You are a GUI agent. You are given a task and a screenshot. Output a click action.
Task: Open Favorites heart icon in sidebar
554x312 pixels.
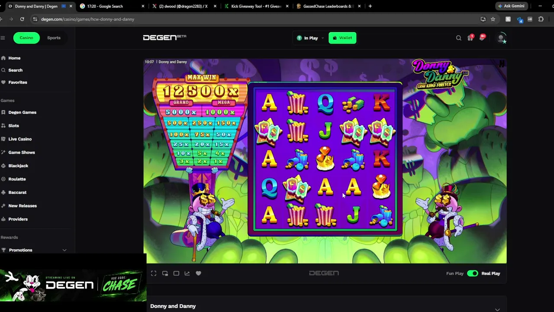coord(3,82)
